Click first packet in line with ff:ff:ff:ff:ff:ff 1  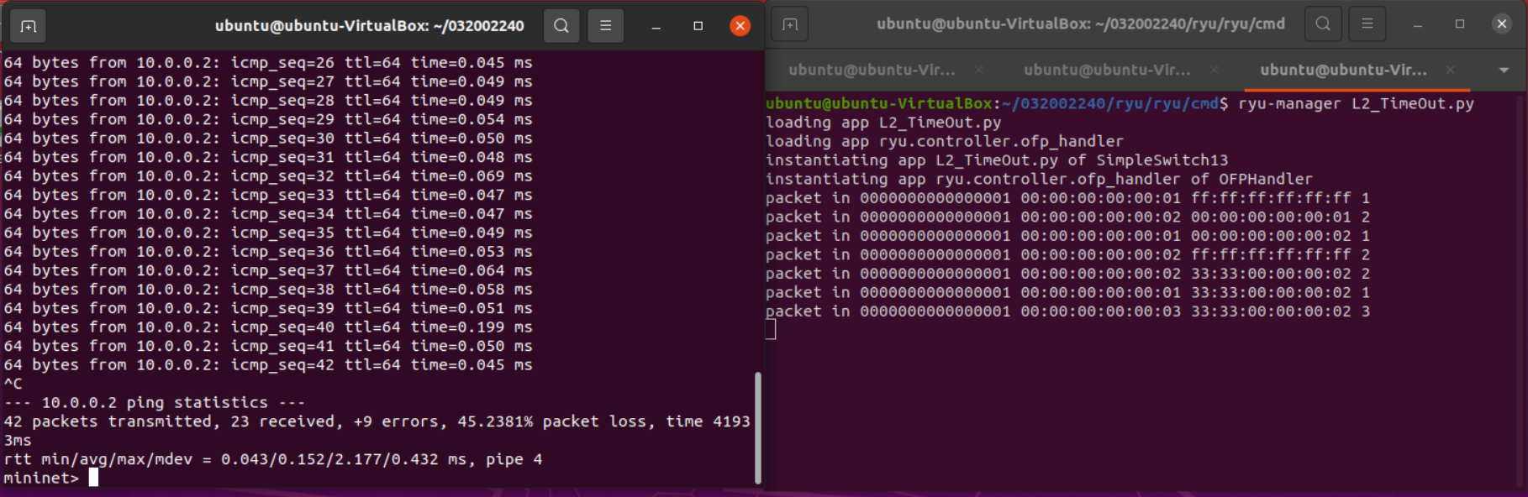pos(1068,198)
